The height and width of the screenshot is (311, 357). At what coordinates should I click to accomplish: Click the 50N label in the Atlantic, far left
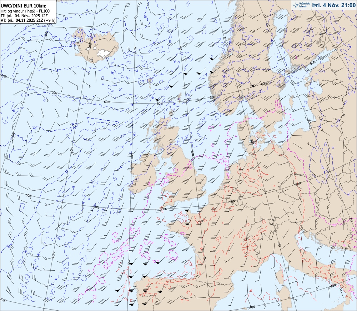[x=29, y=195]
